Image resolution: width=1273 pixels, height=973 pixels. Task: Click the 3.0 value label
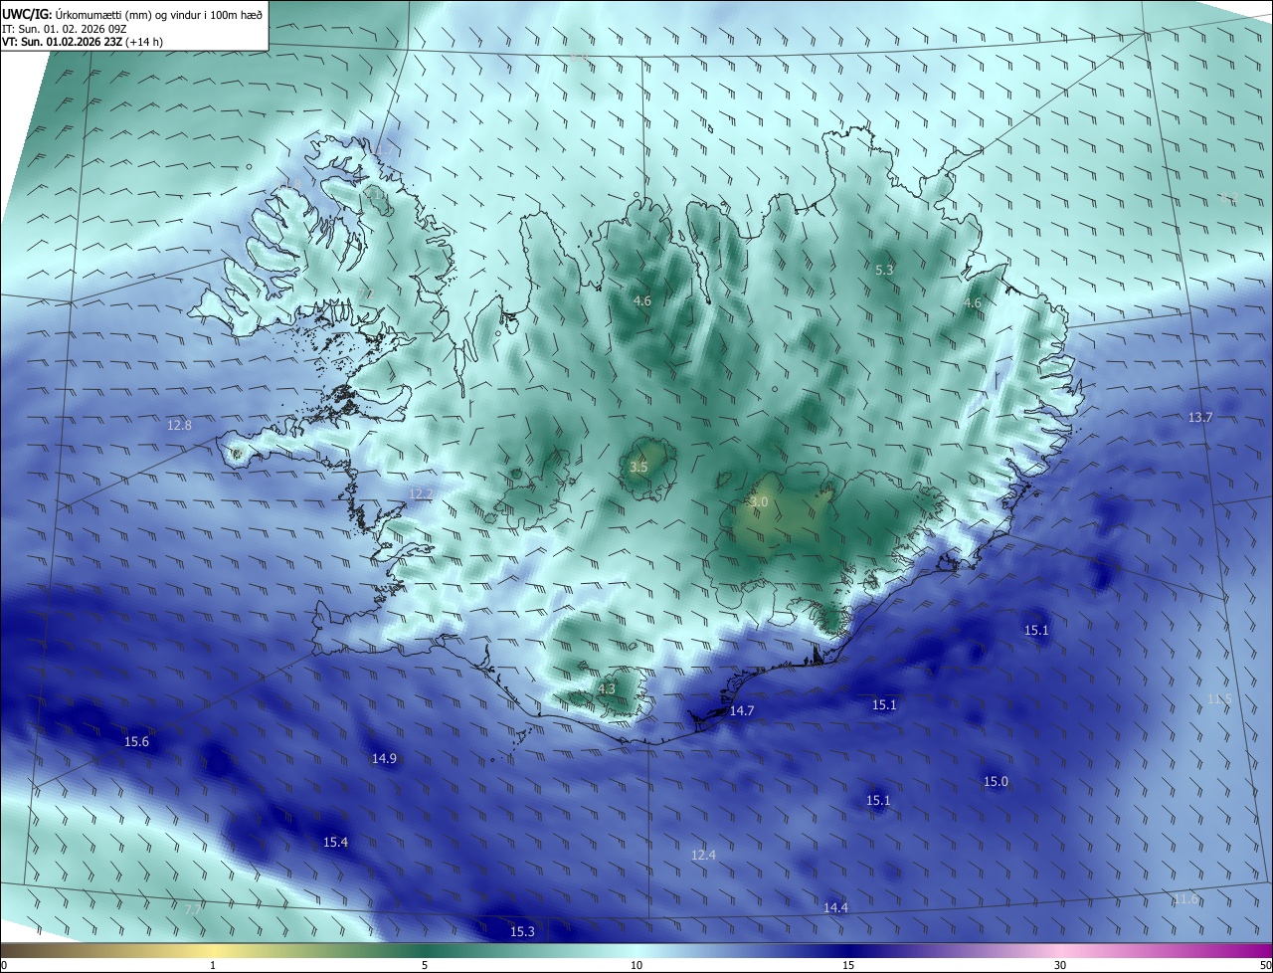coord(759,502)
